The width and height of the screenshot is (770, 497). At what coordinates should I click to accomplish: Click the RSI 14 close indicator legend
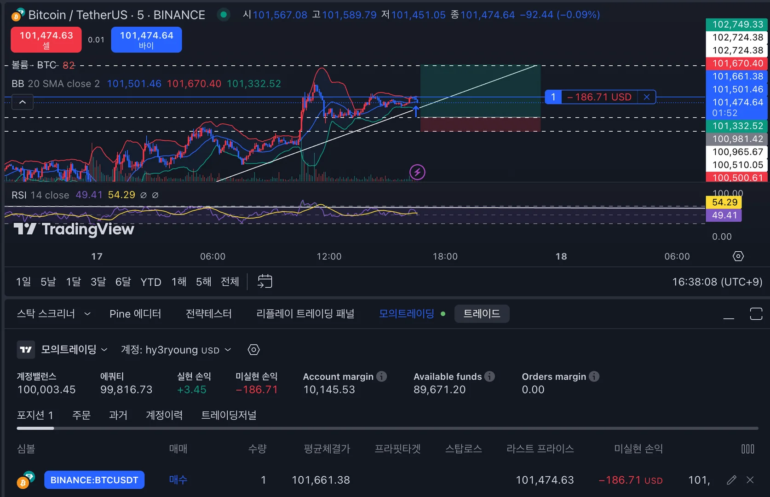tap(40, 195)
